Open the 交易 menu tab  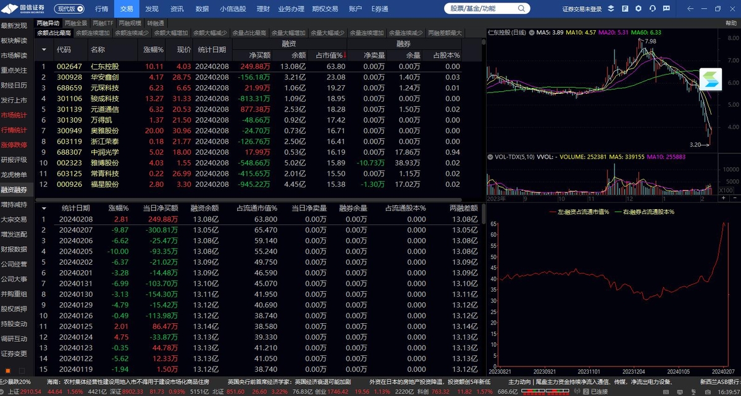(127, 9)
